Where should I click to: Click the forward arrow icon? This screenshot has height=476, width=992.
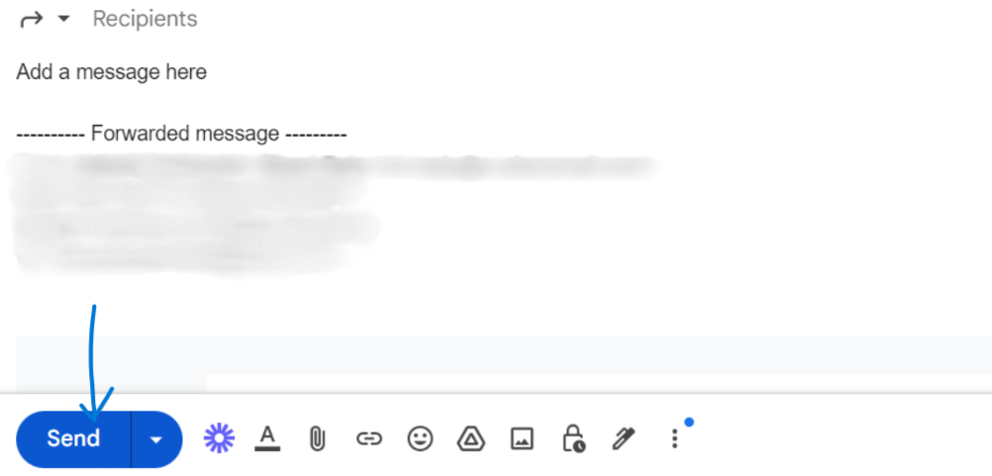[31, 20]
